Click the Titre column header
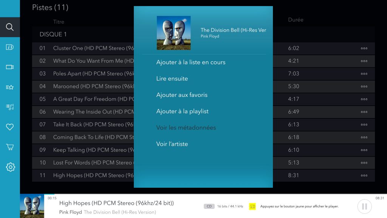Image resolution: width=387 pixels, height=218 pixels. click(59, 22)
